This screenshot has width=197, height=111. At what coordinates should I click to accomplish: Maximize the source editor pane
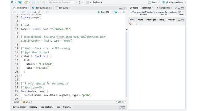(124, 8)
